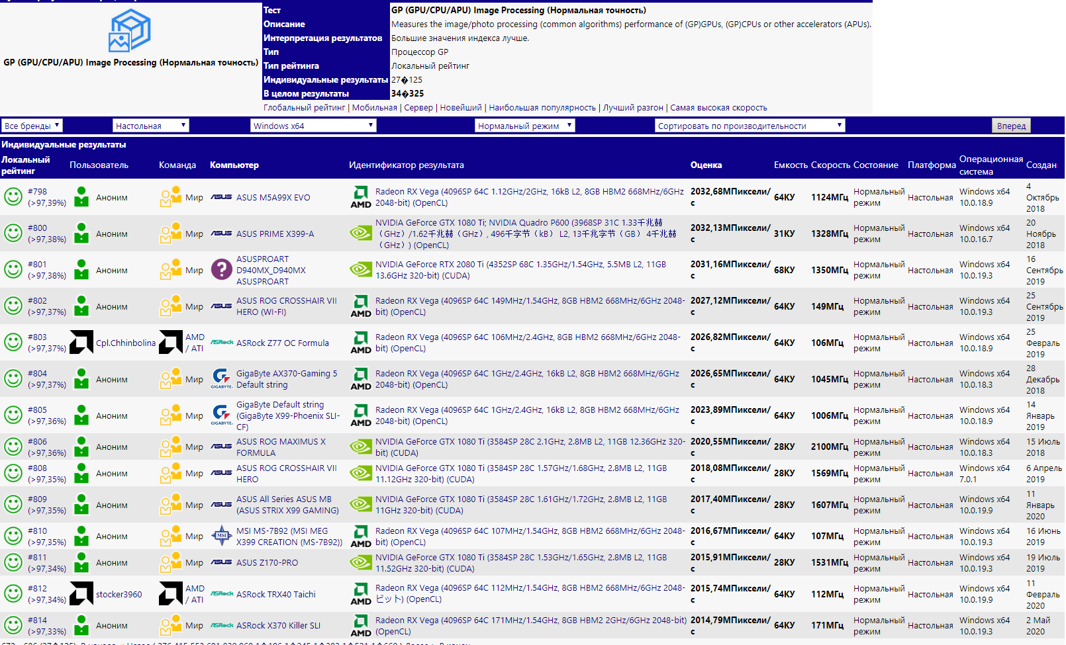Click the ASRock logo beside ASRock Z77 OC Formula
This screenshot has width=1066, height=645.
(x=222, y=343)
